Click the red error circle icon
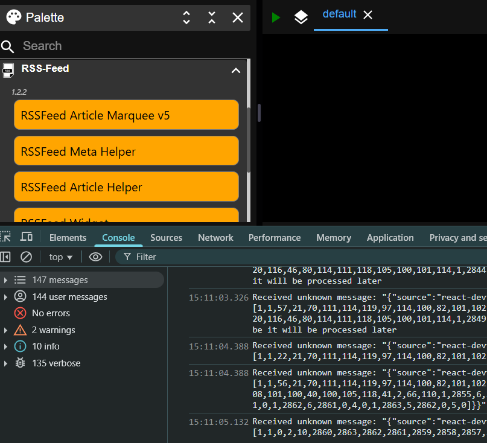The width and height of the screenshot is (487, 443). point(20,313)
